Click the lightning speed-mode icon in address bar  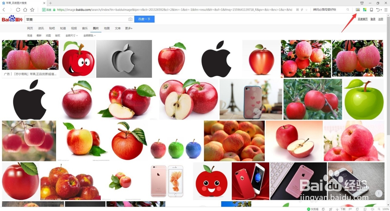coord(302,10)
